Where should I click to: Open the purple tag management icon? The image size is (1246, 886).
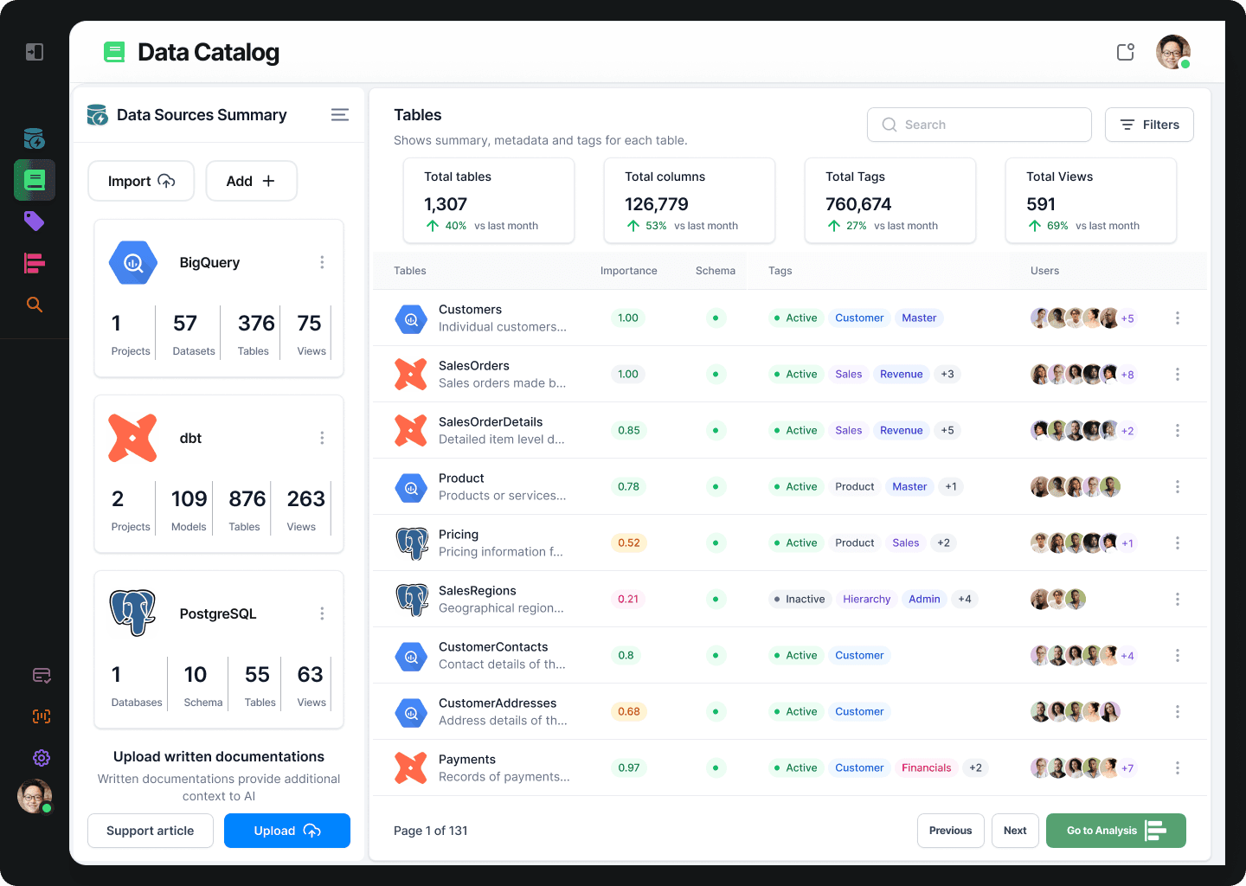[x=34, y=221]
